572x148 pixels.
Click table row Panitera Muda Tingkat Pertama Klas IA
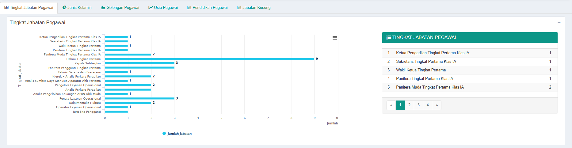(470, 87)
